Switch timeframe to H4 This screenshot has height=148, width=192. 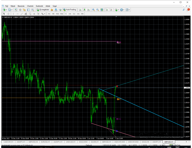(70, 14)
